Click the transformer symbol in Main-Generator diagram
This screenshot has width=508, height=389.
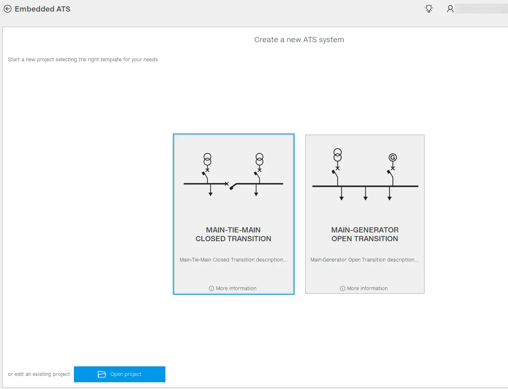tap(337, 155)
